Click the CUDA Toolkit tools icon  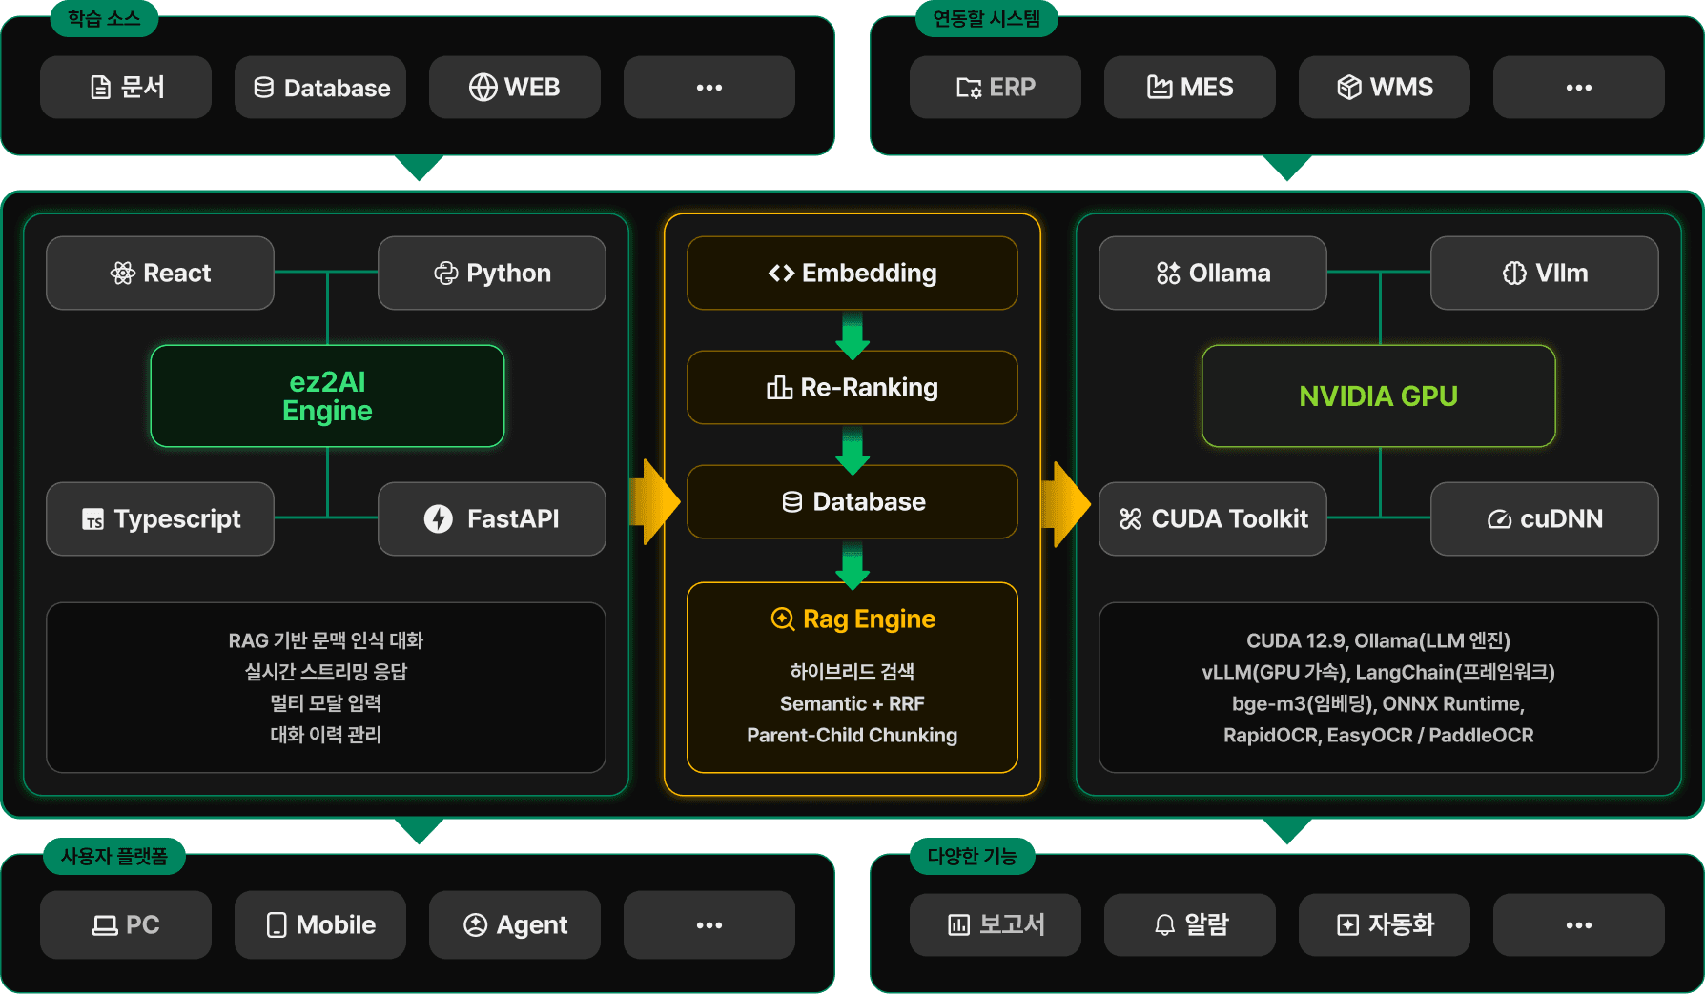coord(1130,518)
